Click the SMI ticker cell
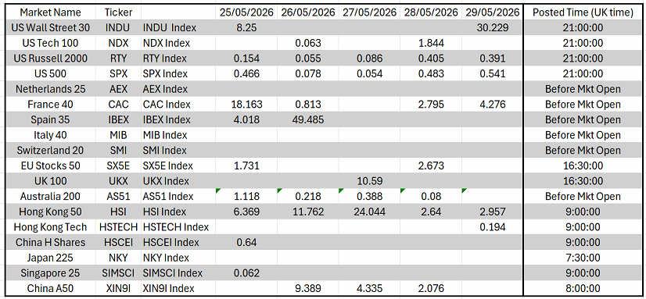The height and width of the screenshot is (299, 646). pos(117,151)
